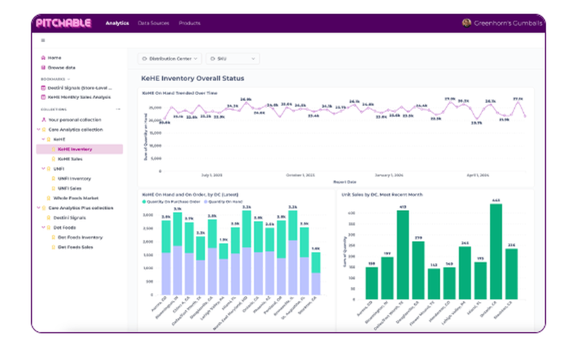The height and width of the screenshot is (346, 572).
Task: Switch to the Data Sources tab
Action: point(153,23)
